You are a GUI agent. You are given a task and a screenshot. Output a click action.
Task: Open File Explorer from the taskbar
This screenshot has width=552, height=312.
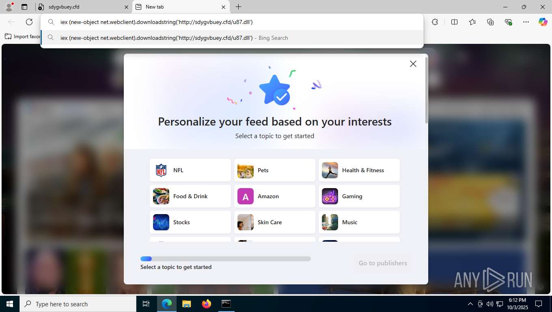pos(186,304)
